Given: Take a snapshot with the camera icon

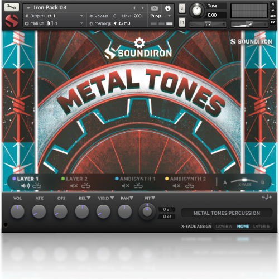Looking at the screenshot, I should pos(155,8).
